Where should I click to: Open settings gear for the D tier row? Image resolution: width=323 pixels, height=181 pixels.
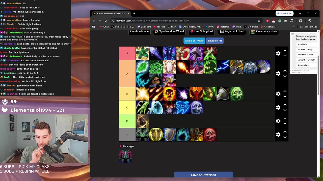[x=278, y=121]
